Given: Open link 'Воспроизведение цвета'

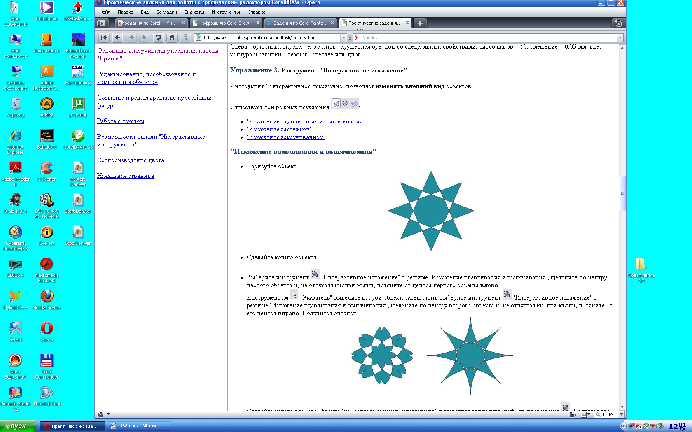Looking at the screenshot, I should [131, 160].
